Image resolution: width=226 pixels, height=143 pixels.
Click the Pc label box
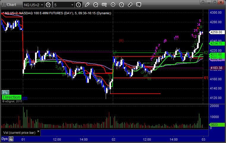5,92
